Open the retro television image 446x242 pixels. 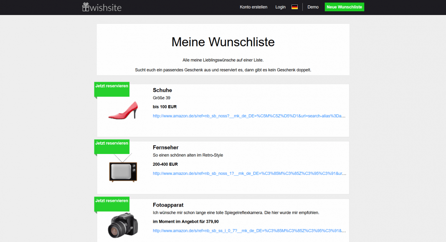123,168
